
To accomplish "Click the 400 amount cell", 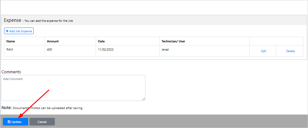I will point(70,51).
